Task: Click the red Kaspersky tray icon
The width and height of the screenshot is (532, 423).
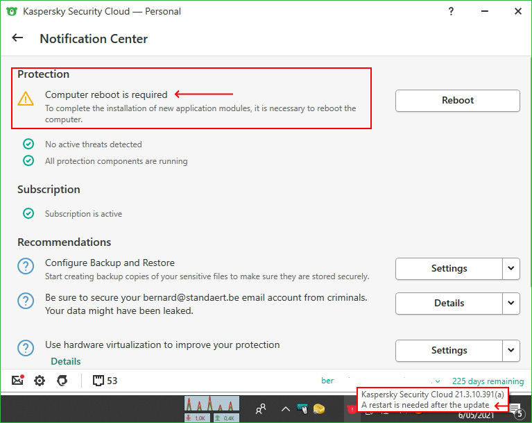Action: coord(352,409)
